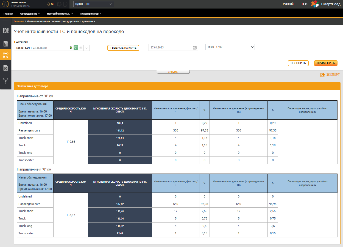Open notifications bell showing 12
The width and height of the screenshot is (343, 247).
(x=50, y=4)
